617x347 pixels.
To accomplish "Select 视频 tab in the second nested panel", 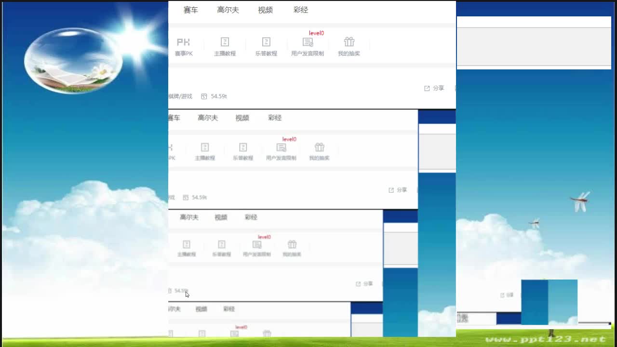I will (242, 118).
